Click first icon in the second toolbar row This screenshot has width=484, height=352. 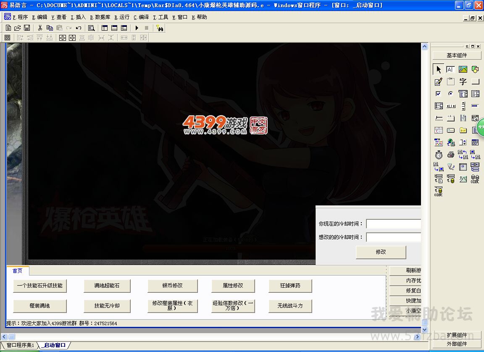[x=8, y=38]
